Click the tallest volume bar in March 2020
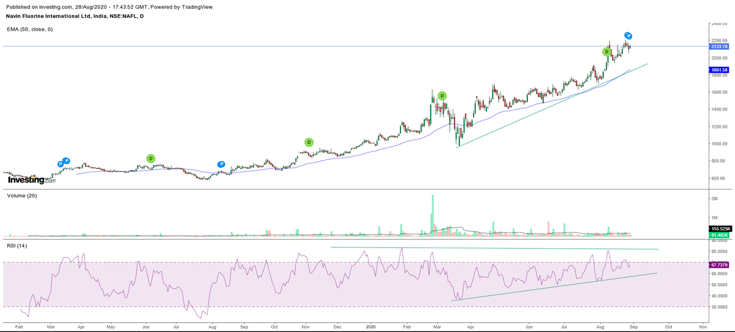 (x=432, y=215)
